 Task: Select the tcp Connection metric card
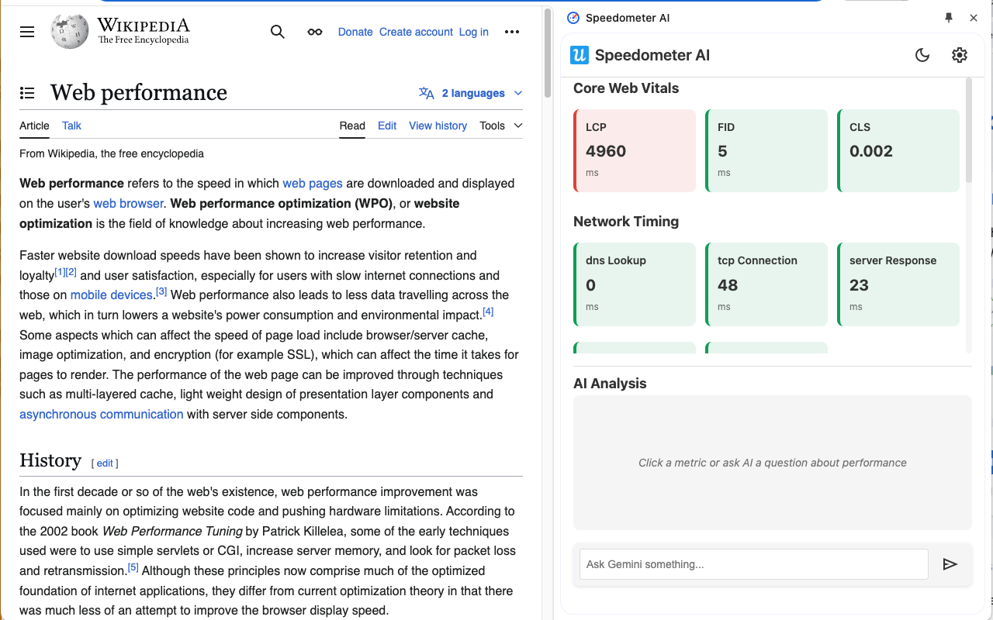tap(766, 284)
